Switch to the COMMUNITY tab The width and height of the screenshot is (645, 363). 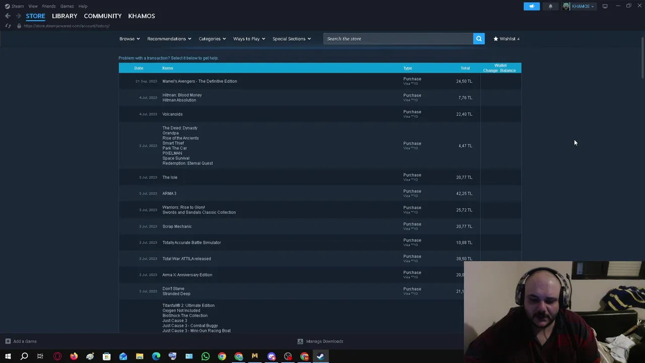[x=103, y=16]
